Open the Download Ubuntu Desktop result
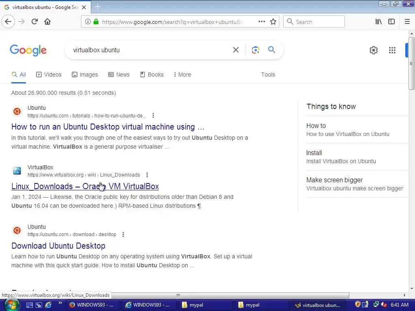Viewport: 415px width, 311px height. 58,246
